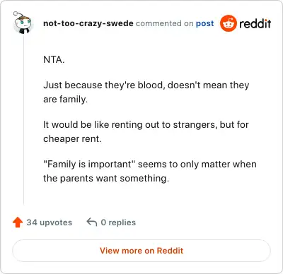The image size is (283, 274).
Task: Click the reply arrow icon
Action: [x=92, y=222]
